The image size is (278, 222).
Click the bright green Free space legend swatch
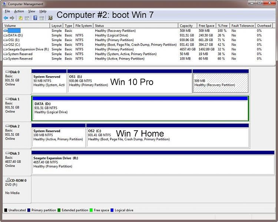(91, 210)
